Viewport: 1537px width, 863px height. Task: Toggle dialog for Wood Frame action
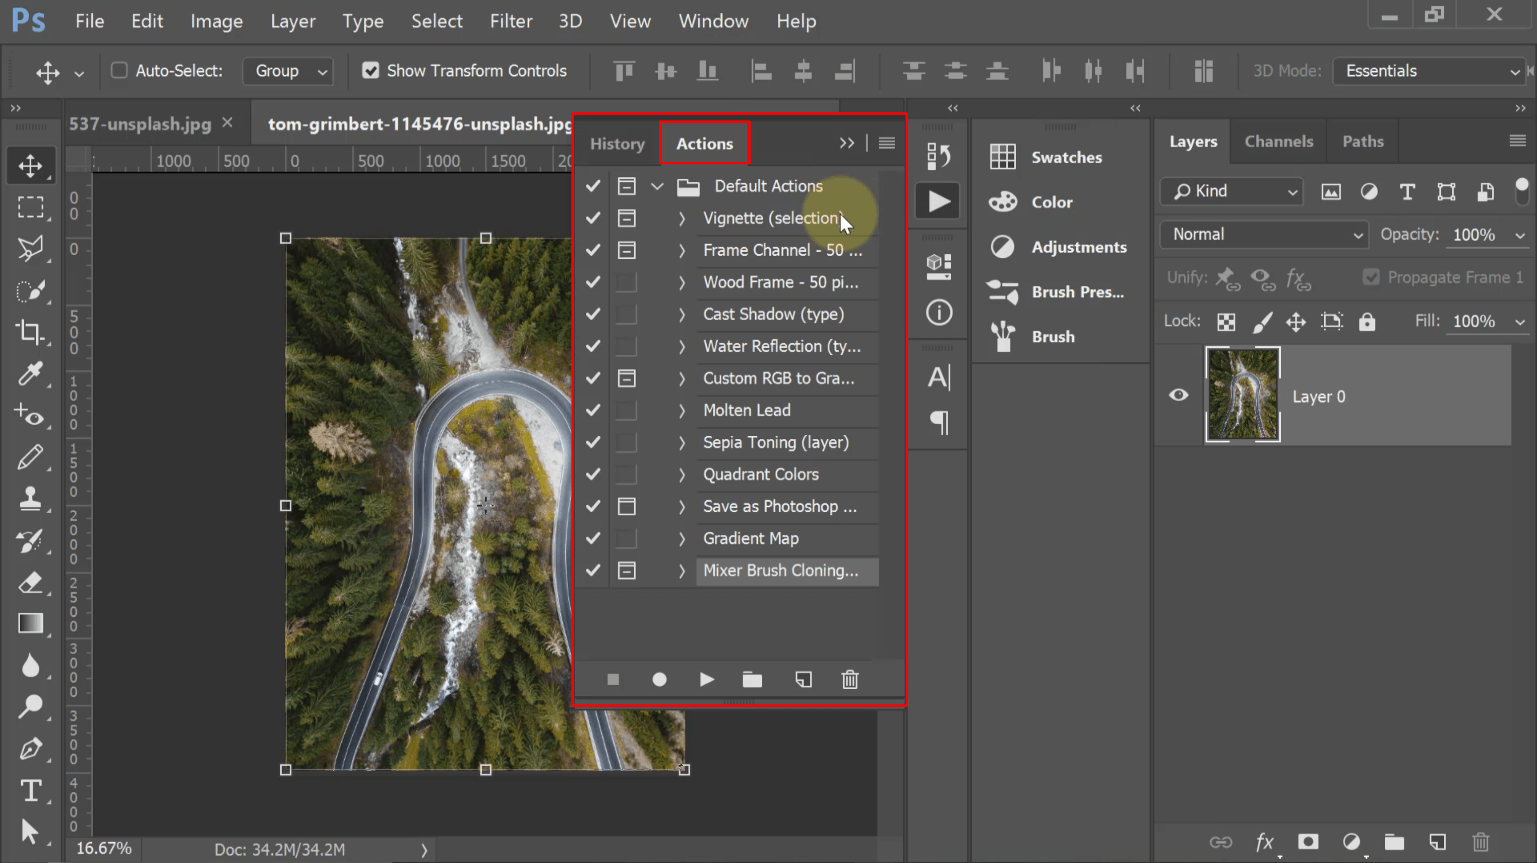tap(626, 282)
